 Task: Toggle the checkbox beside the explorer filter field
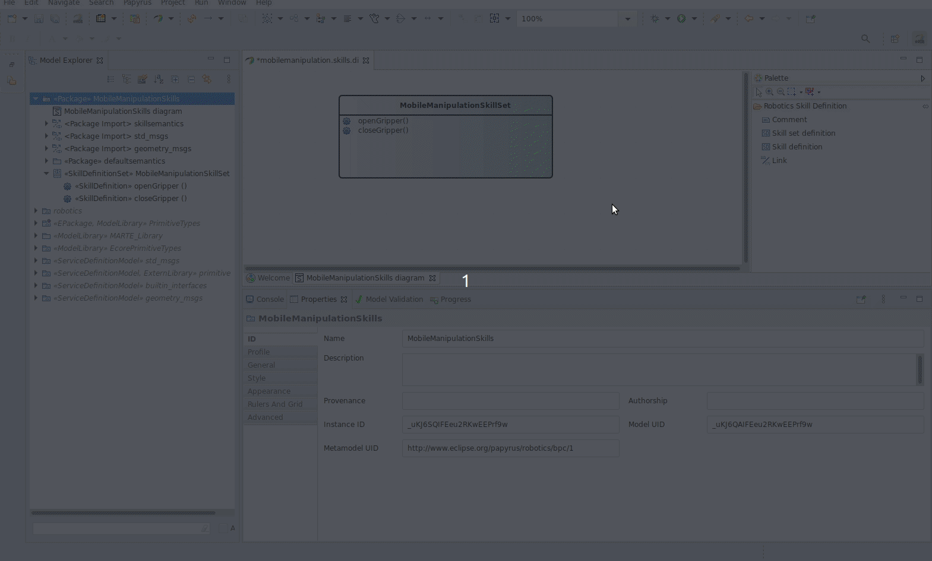coord(223,528)
